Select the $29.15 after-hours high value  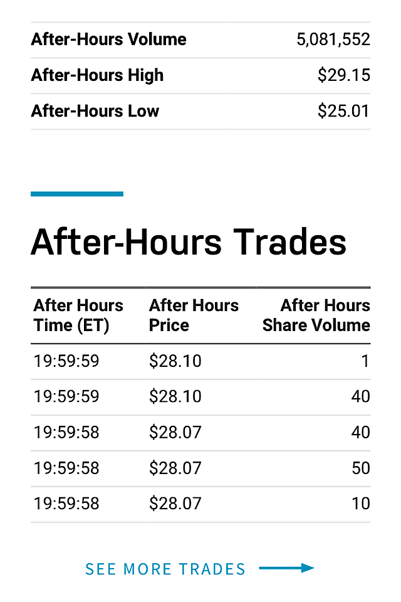[x=344, y=75]
